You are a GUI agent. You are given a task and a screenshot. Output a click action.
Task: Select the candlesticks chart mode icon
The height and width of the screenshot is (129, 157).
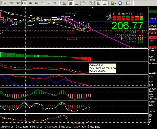pos(71,3)
